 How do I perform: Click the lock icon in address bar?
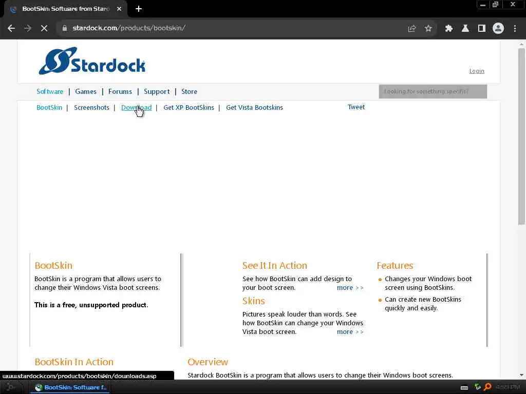click(x=64, y=29)
